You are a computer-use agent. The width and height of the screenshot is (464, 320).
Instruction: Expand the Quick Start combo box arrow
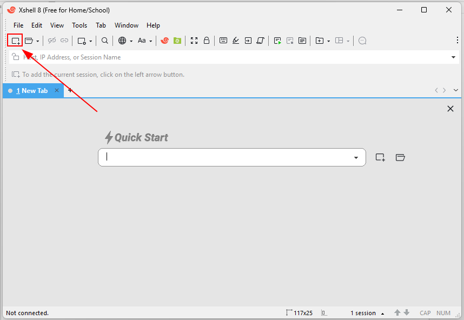pyautogui.click(x=356, y=158)
